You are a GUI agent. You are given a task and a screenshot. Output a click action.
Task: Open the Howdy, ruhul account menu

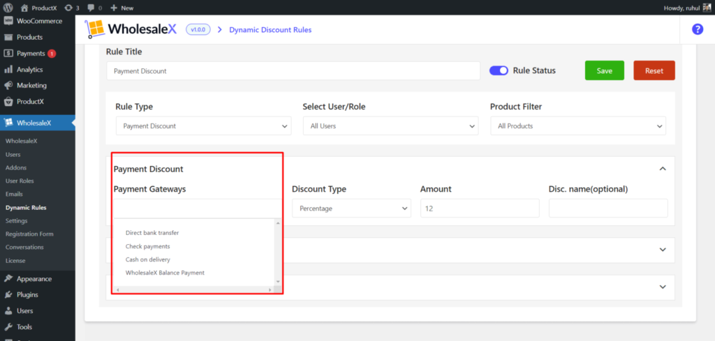coord(688,8)
